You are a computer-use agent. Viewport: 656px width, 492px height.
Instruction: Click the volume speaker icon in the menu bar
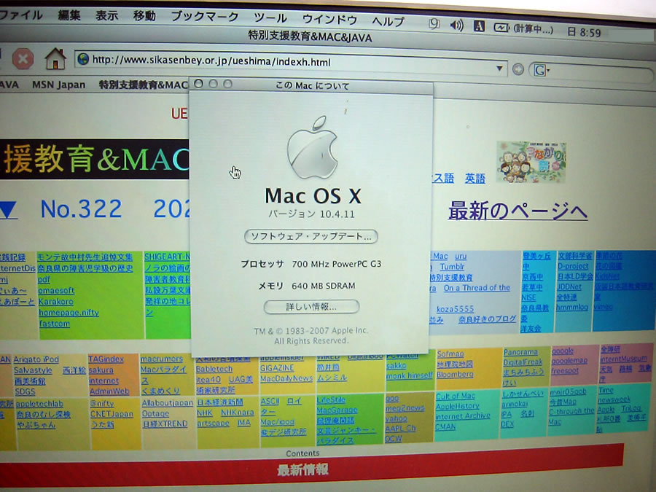pos(456,25)
